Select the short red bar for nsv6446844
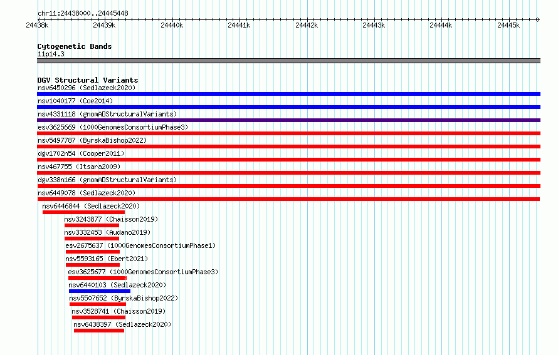The height and width of the screenshot is (355, 558). click(x=83, y=212)
